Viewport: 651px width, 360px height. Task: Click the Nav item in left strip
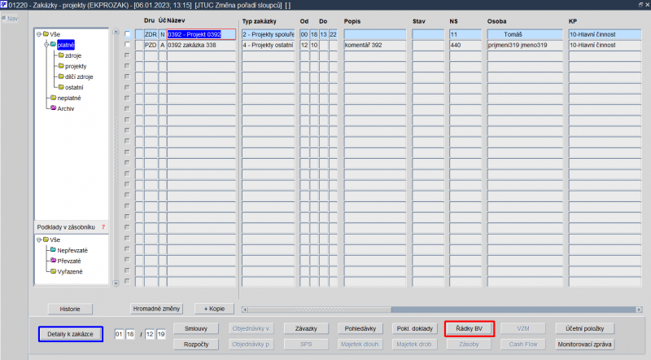click(10, 18)
